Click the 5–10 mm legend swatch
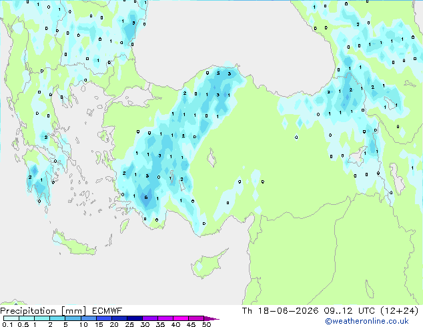The height and width of the screenshot is (327, 423). point(73,318)
